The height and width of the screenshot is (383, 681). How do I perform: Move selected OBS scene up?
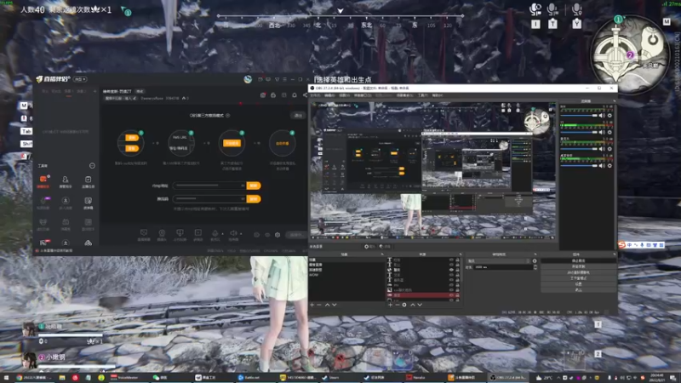coord(327,305)
